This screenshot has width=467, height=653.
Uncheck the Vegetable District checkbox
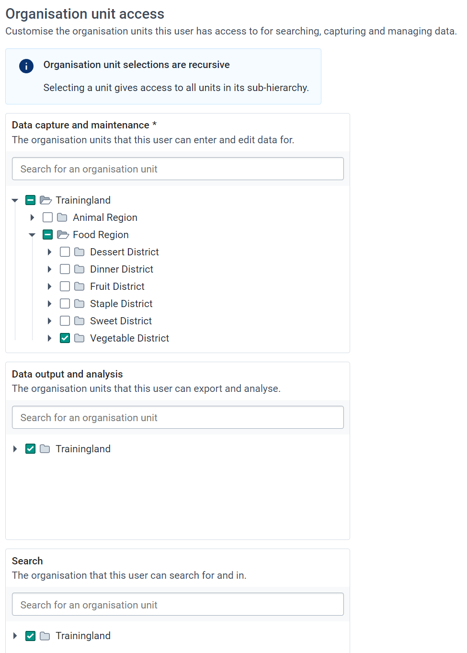[65, 338]
